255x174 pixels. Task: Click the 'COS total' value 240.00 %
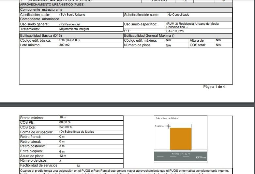click(x=66, y=127)
